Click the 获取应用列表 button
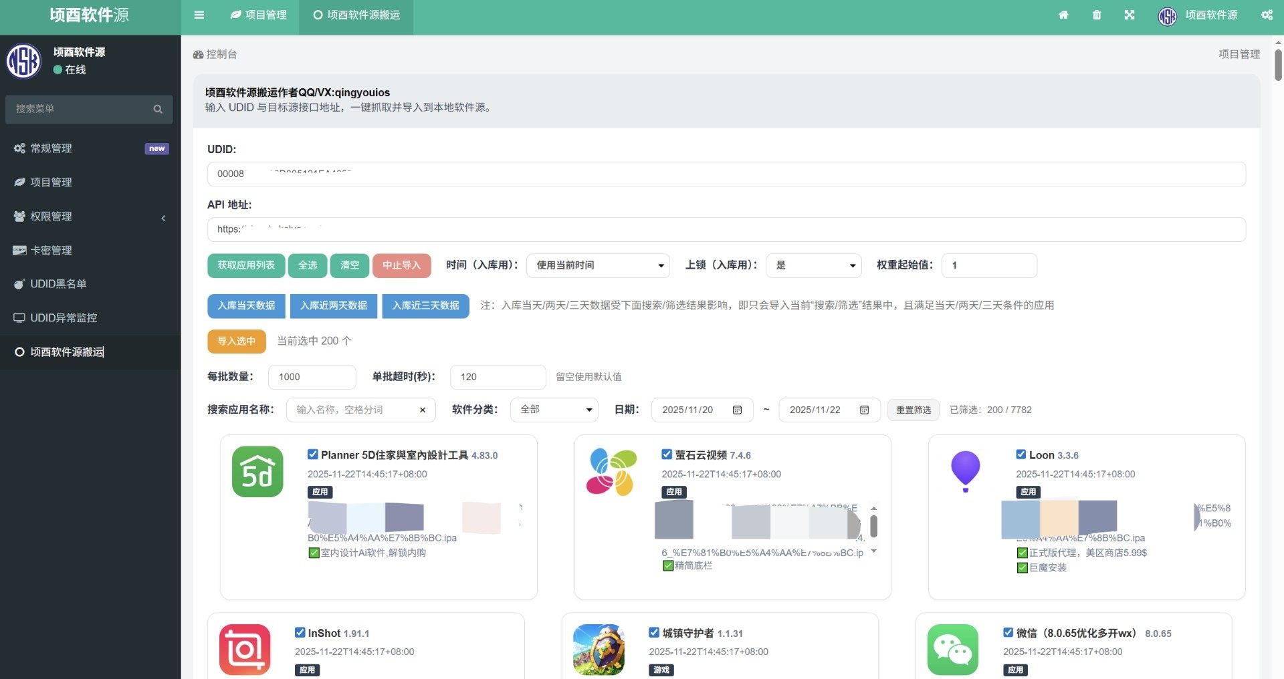1284x679 pixels. pyautogui.click(x=246, y=265)
